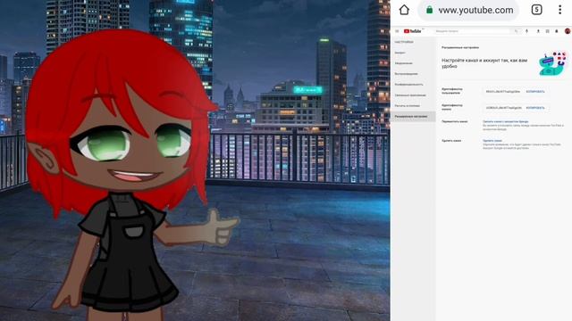Open the YouTube apps grid icon
Screen dimensions: 572x321
click(x=547, y=31)
